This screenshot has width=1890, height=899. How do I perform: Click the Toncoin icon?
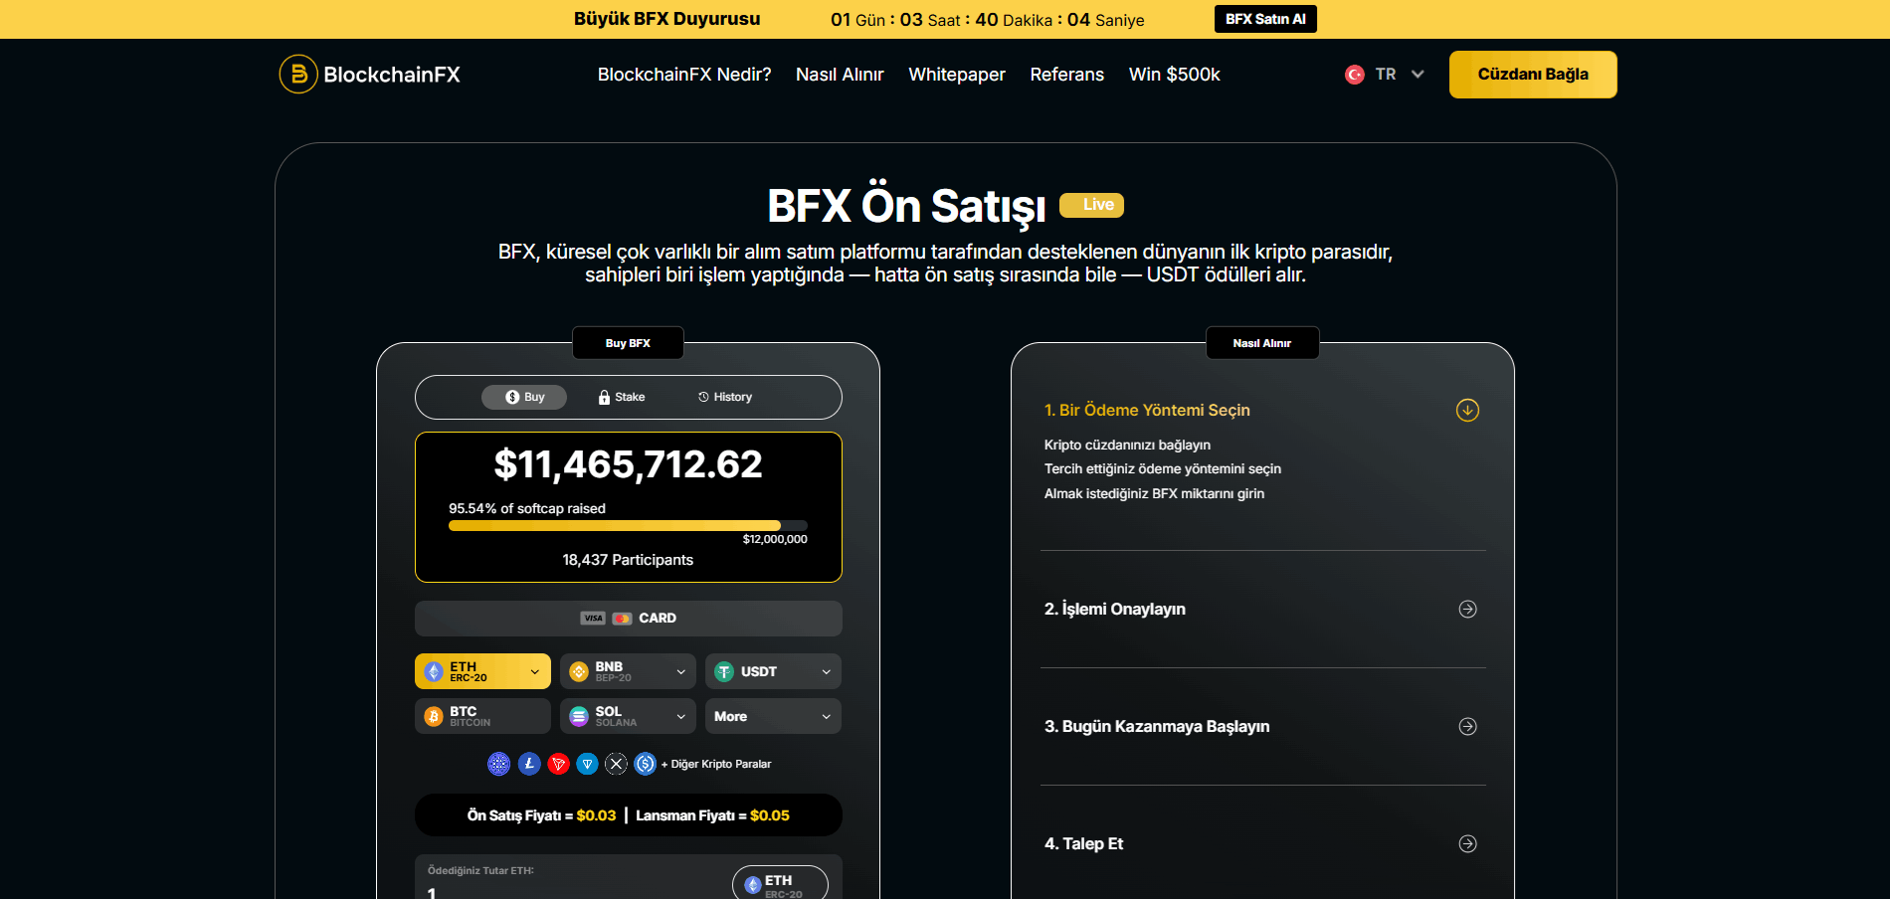click(x=588, y=764)
